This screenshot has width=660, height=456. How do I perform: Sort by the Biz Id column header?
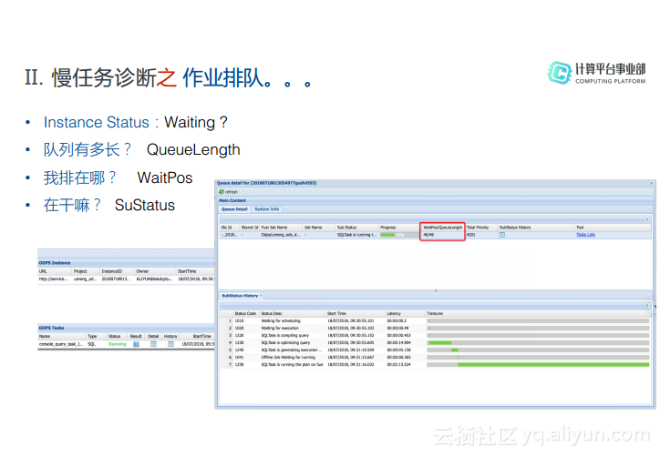tap(230, 228)
